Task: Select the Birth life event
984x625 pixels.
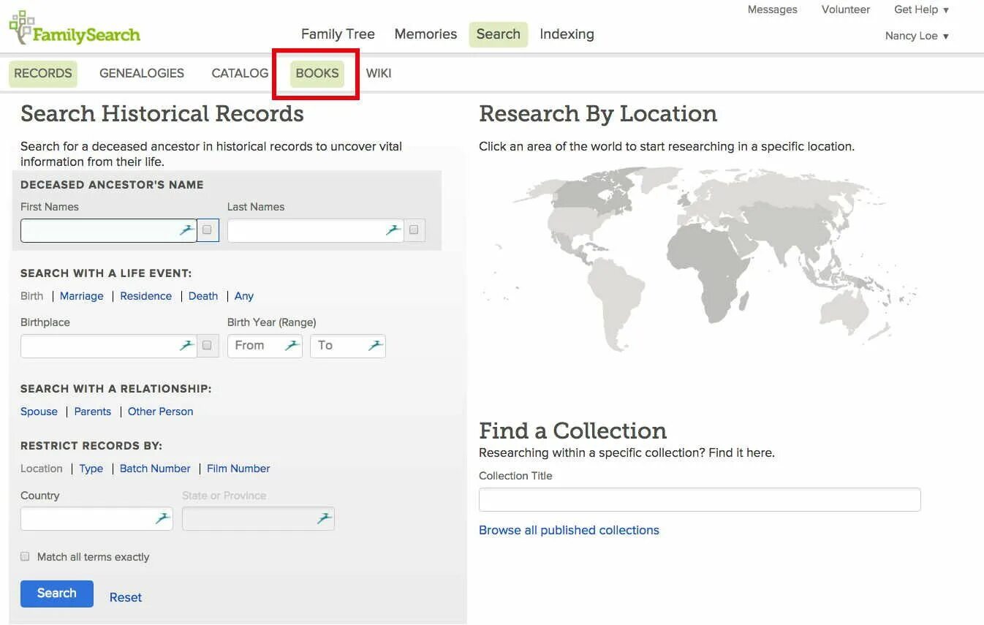Action: (x=32, y=296)
